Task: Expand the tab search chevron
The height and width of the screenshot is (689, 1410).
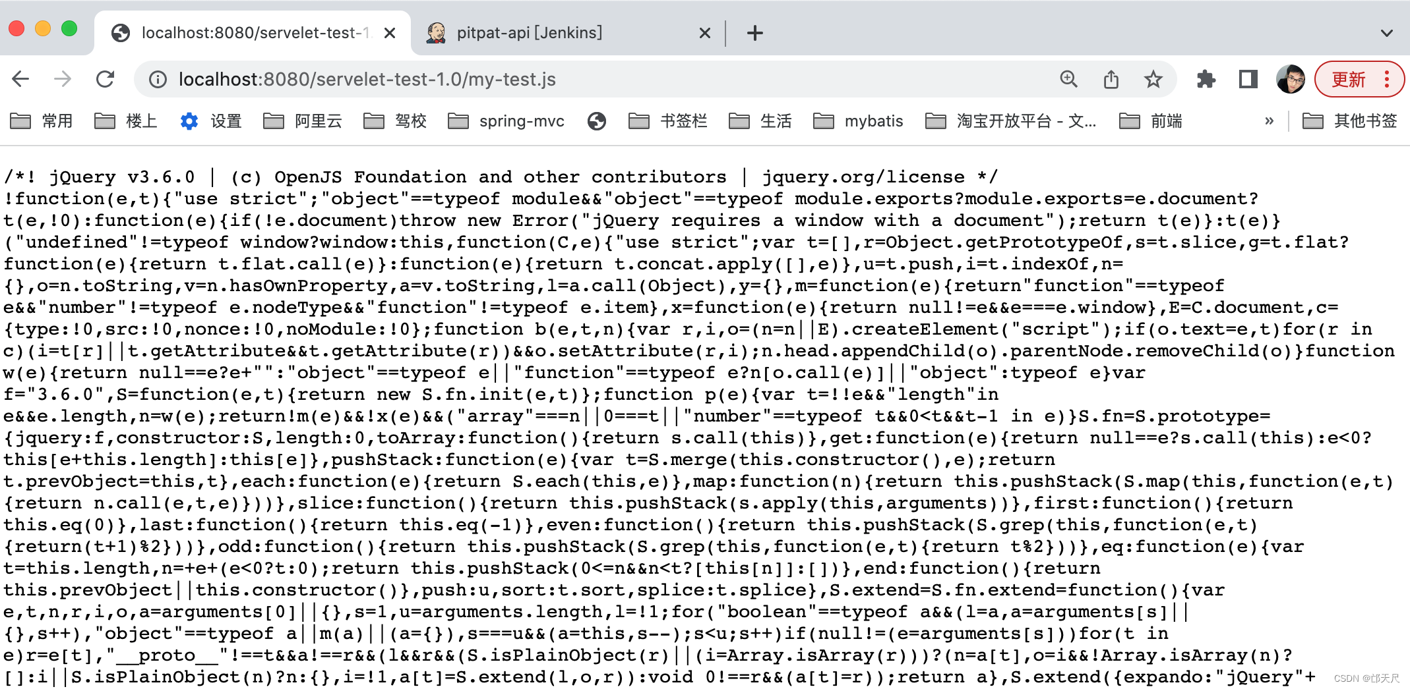Action: (x=1387, y=33)
